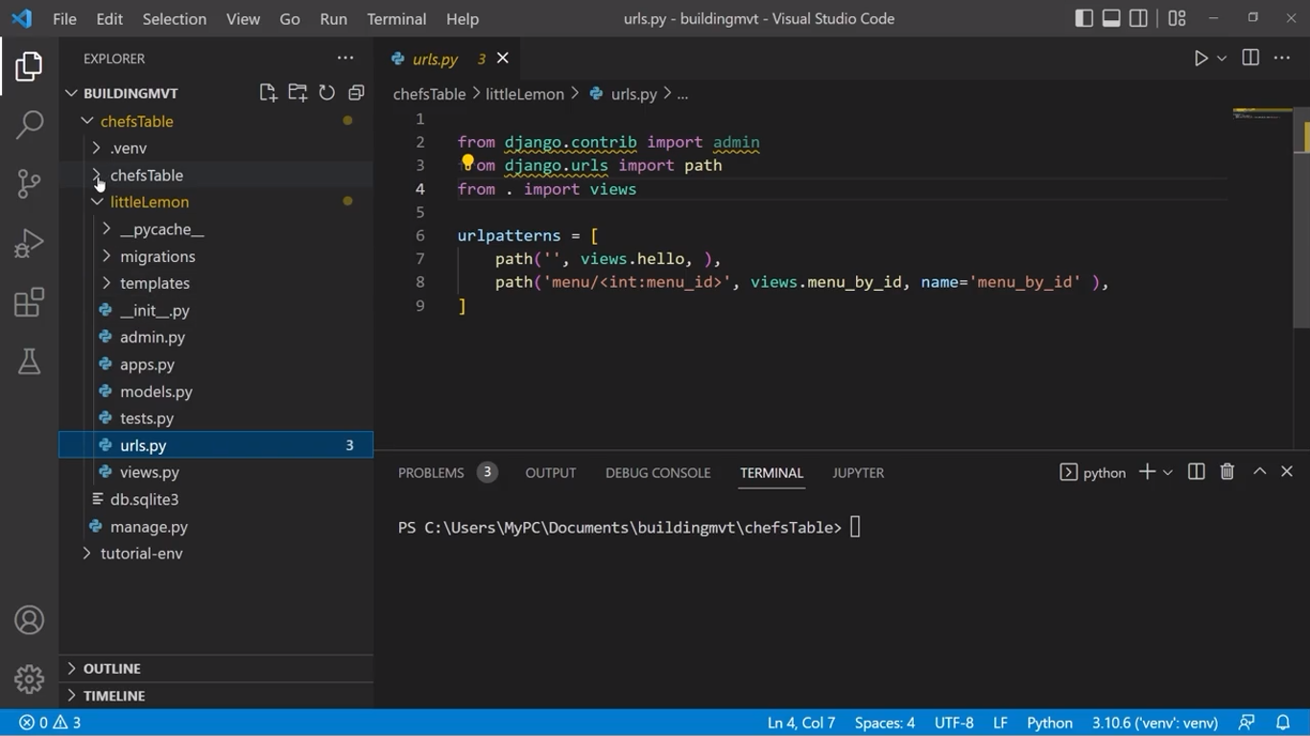The width and height of the screenshot is (1310, 736).
Task: Expand the OUTLINE section
Action: point(111,668)
